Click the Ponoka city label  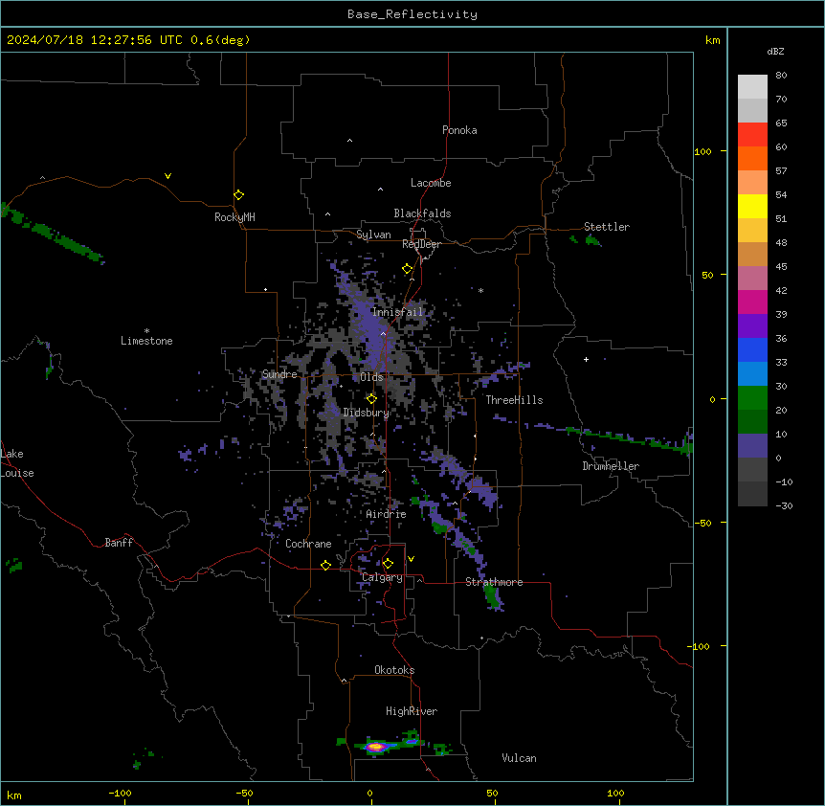click(x=459, y=130)
